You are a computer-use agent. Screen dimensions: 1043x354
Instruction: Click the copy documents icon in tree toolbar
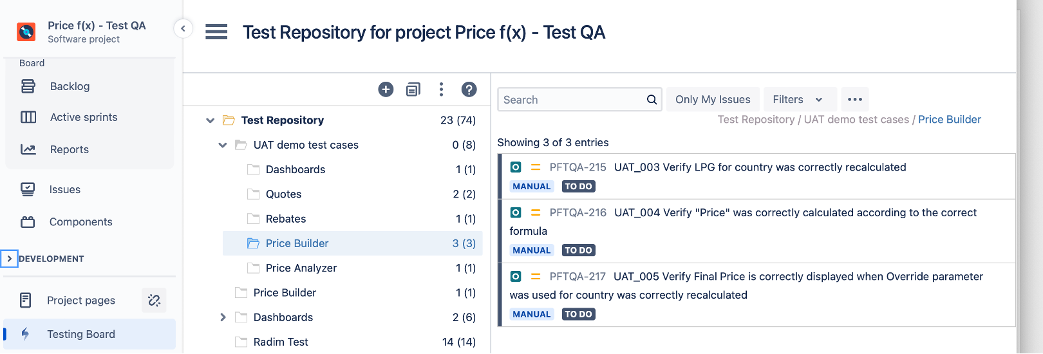tap(413, 89)
